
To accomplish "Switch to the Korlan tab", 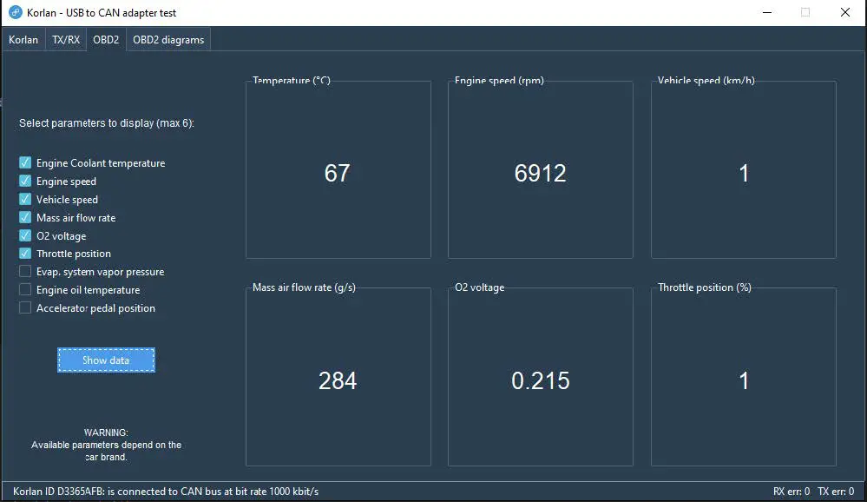I will click(23, 40).
